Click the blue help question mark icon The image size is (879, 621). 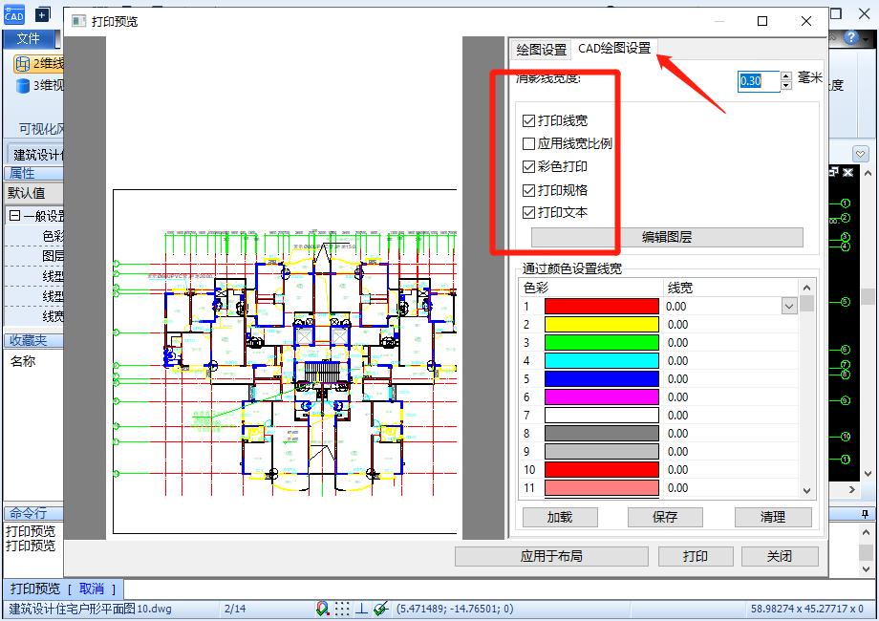pos(851,37)
